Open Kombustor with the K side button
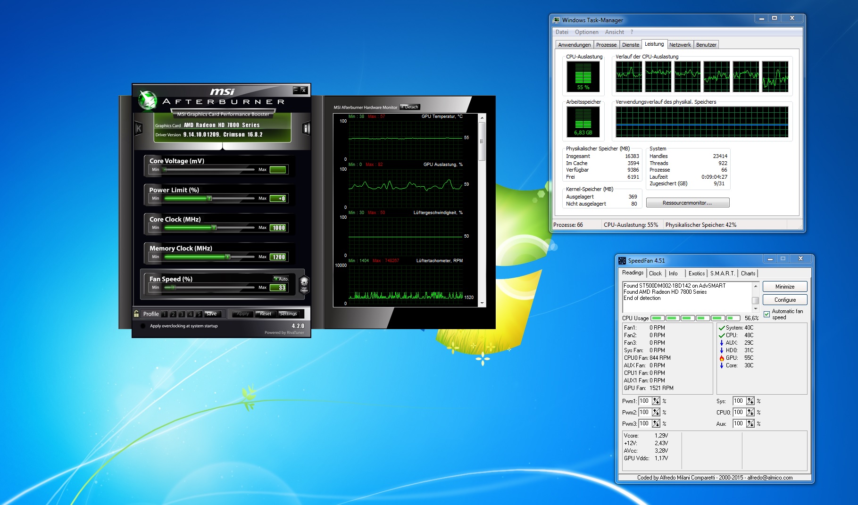Image resolution: width=858 pixels, height=505 pixels. coord(139,128)
